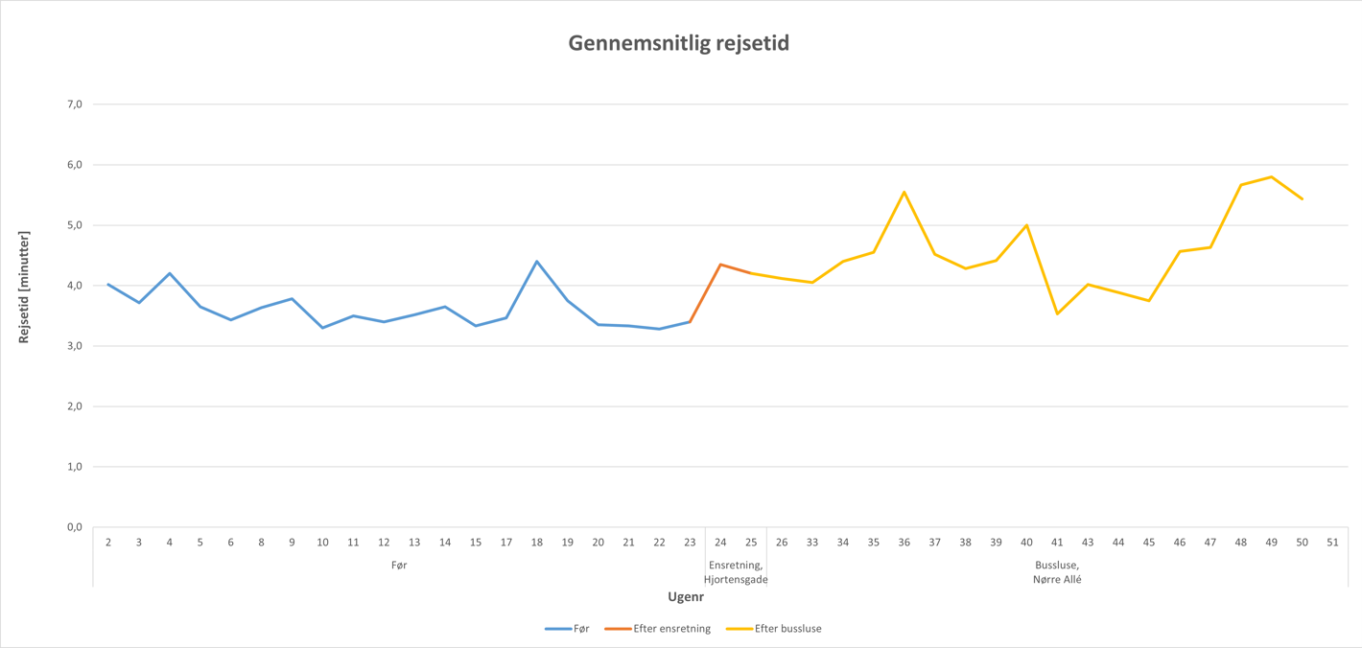Click the orange Efter ensretning legend swatch
The width and height of the screenshot is (1362, 648).
[618, 629]
